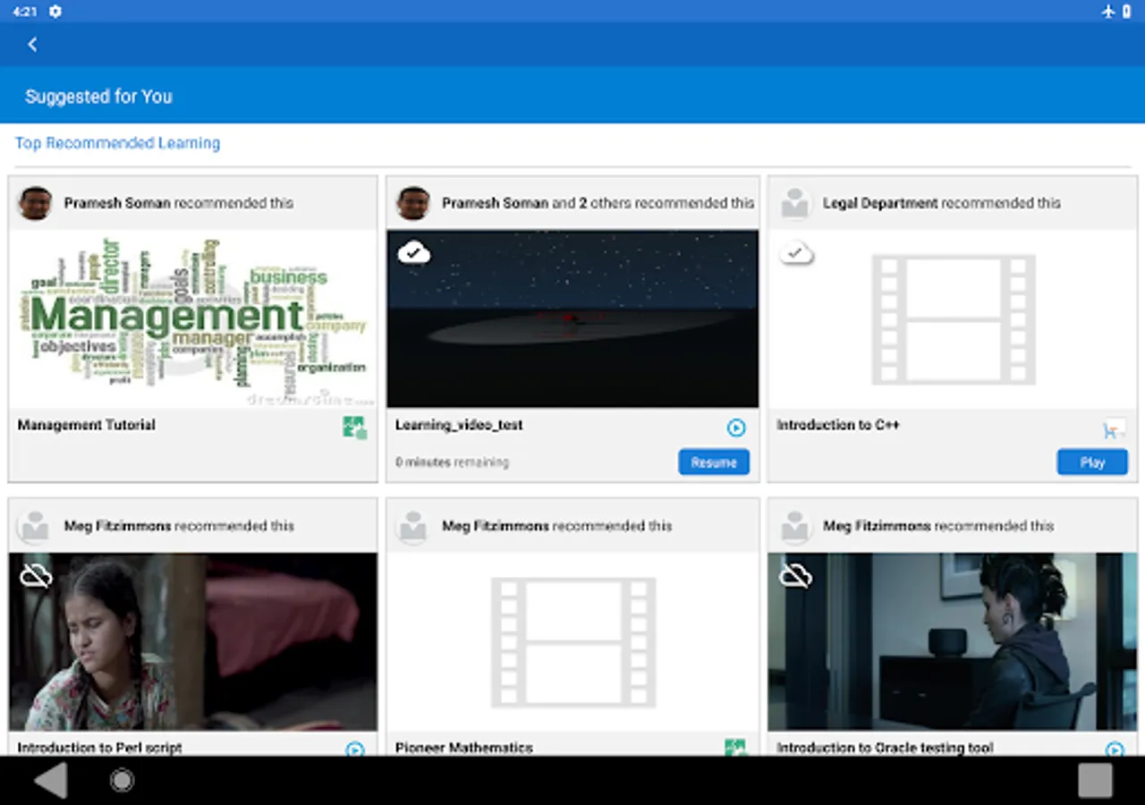Image resolution: width=1145 pixels, height=805 pixels.
Task: Open the Top Recommended Learning link
Action: point(117,143)
